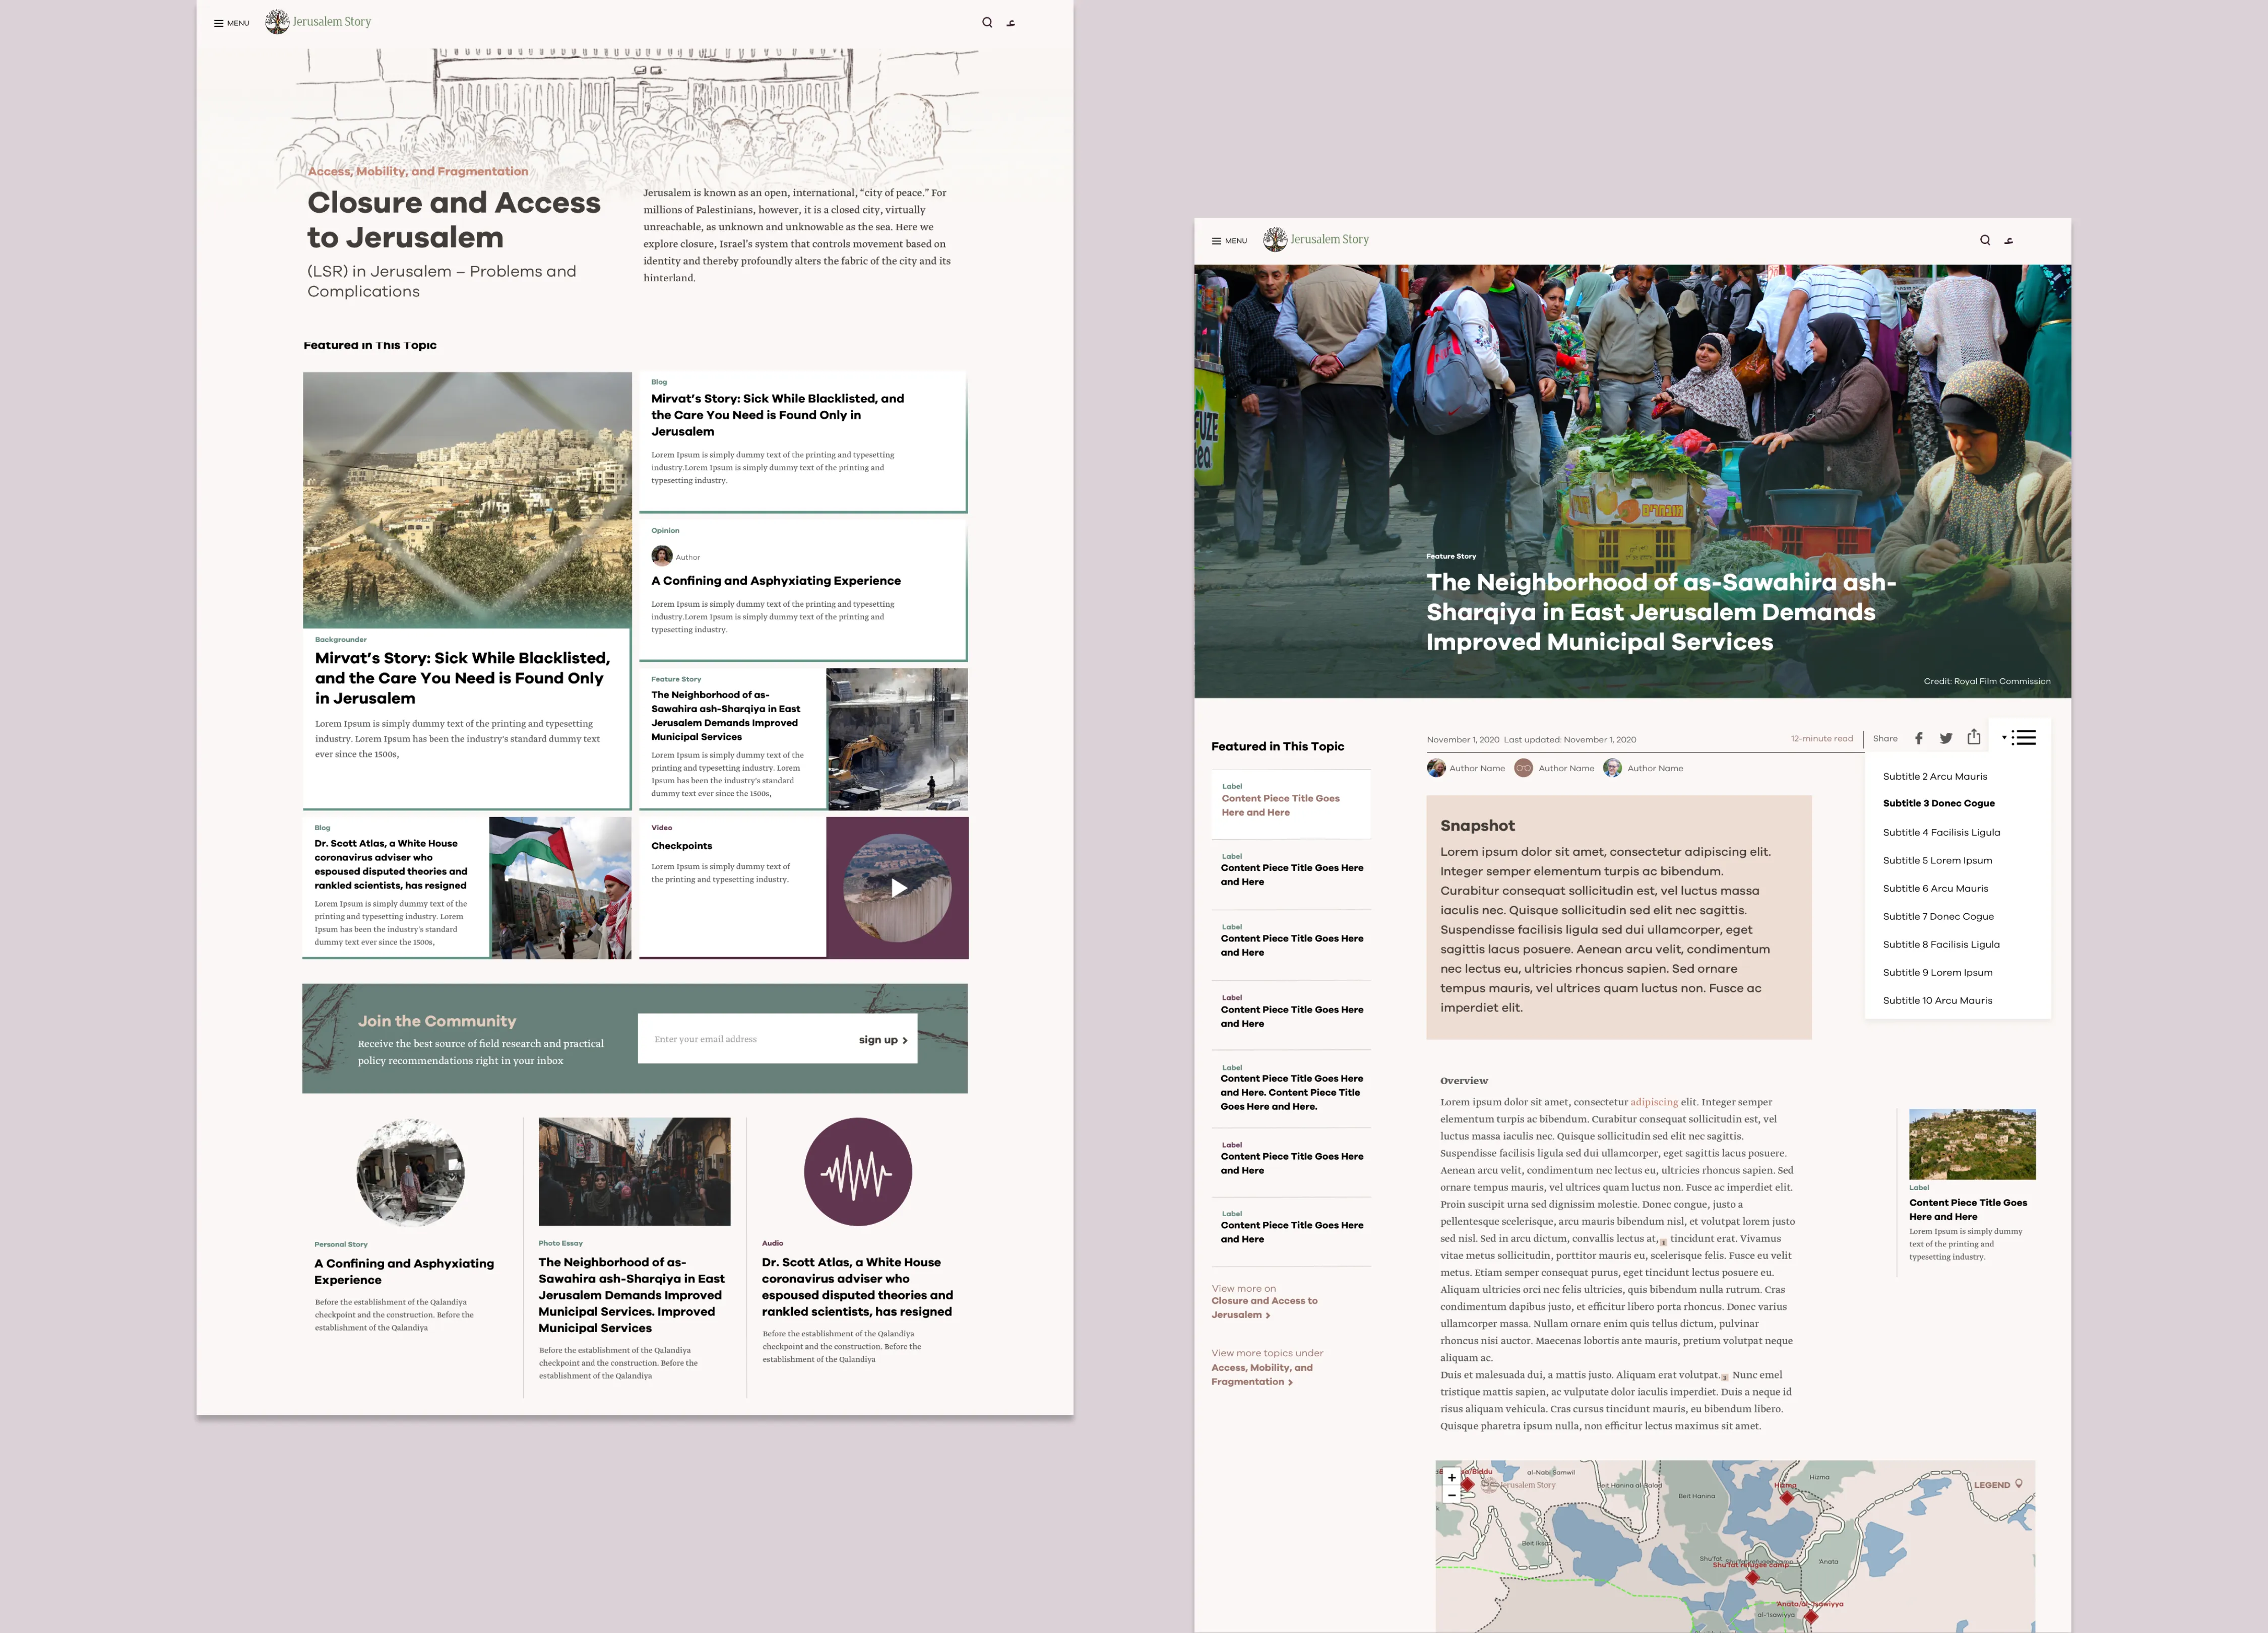Jump to Subtitle 3 Donec Cogue

1939,803
